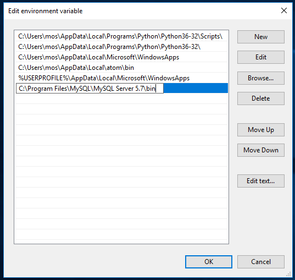
Task: Select the Python36-32\ path entry
Action: (x=121, y=47)
